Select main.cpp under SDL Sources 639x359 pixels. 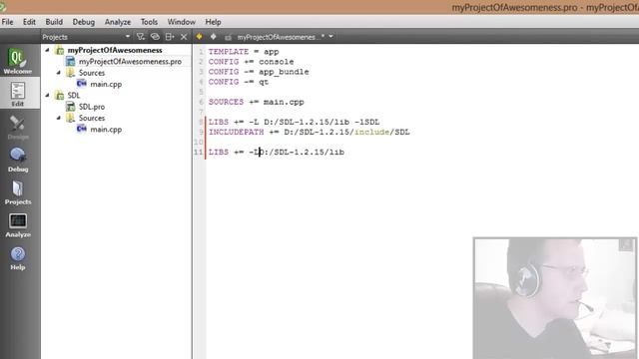pyautogui.click(x=106, y=129)
